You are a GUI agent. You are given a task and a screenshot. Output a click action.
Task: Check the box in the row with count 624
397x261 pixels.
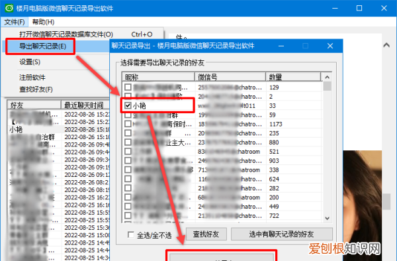click(x=128, y=179)
